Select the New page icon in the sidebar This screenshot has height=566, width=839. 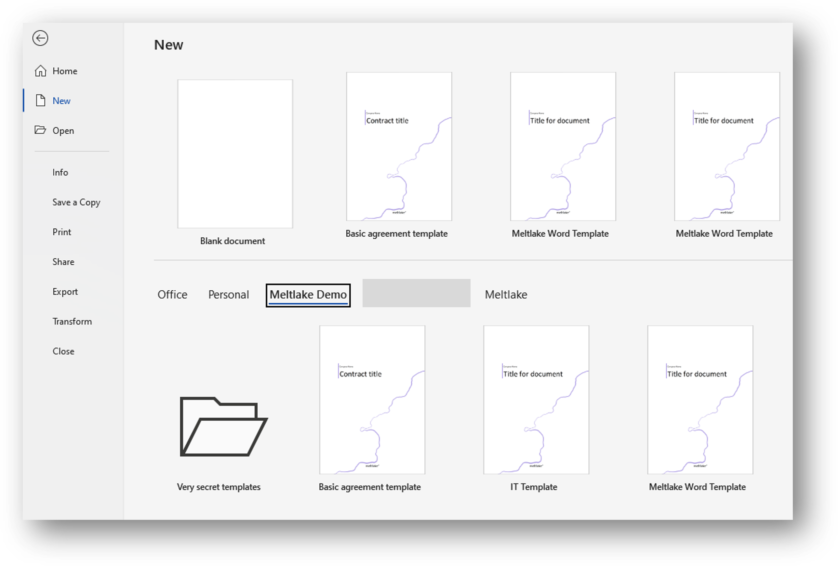(x=41, y=101)
